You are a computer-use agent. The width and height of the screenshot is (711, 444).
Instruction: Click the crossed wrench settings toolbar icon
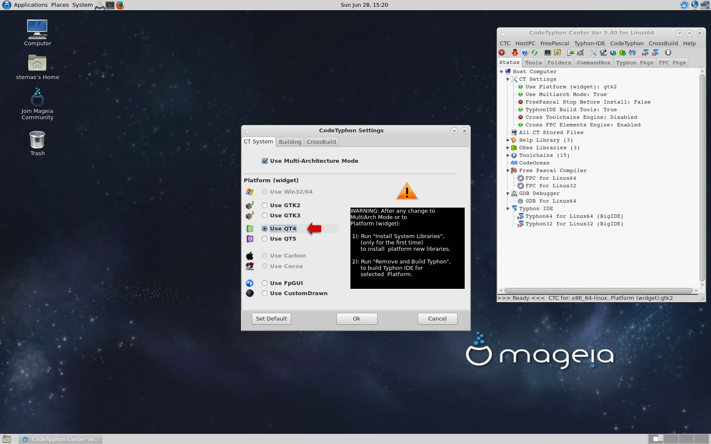pyautogui.click(x=593, y=52)
